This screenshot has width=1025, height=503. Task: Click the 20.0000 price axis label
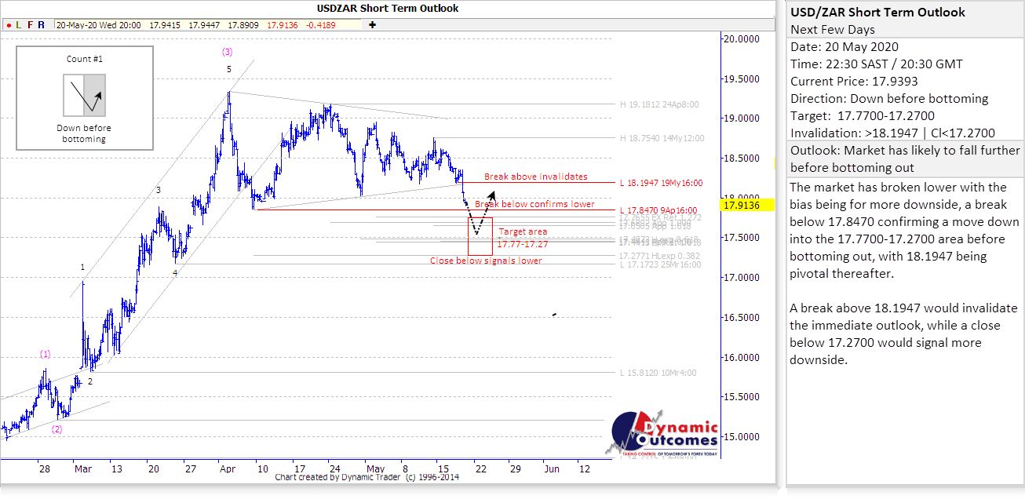[742, 38]
